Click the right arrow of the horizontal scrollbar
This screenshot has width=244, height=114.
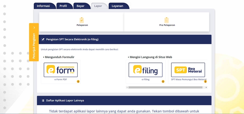click(x=206, y=87)
